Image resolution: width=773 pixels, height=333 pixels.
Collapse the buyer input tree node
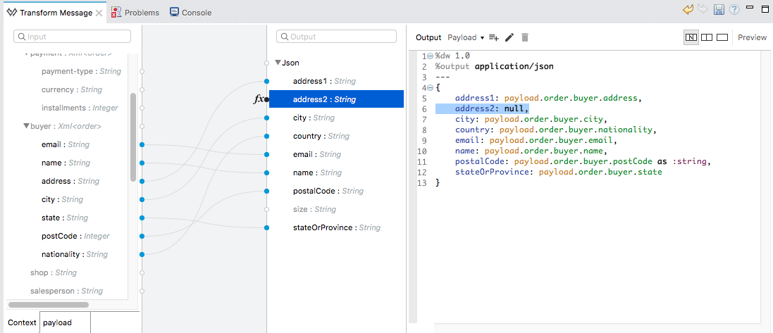[x=26, y=127]
